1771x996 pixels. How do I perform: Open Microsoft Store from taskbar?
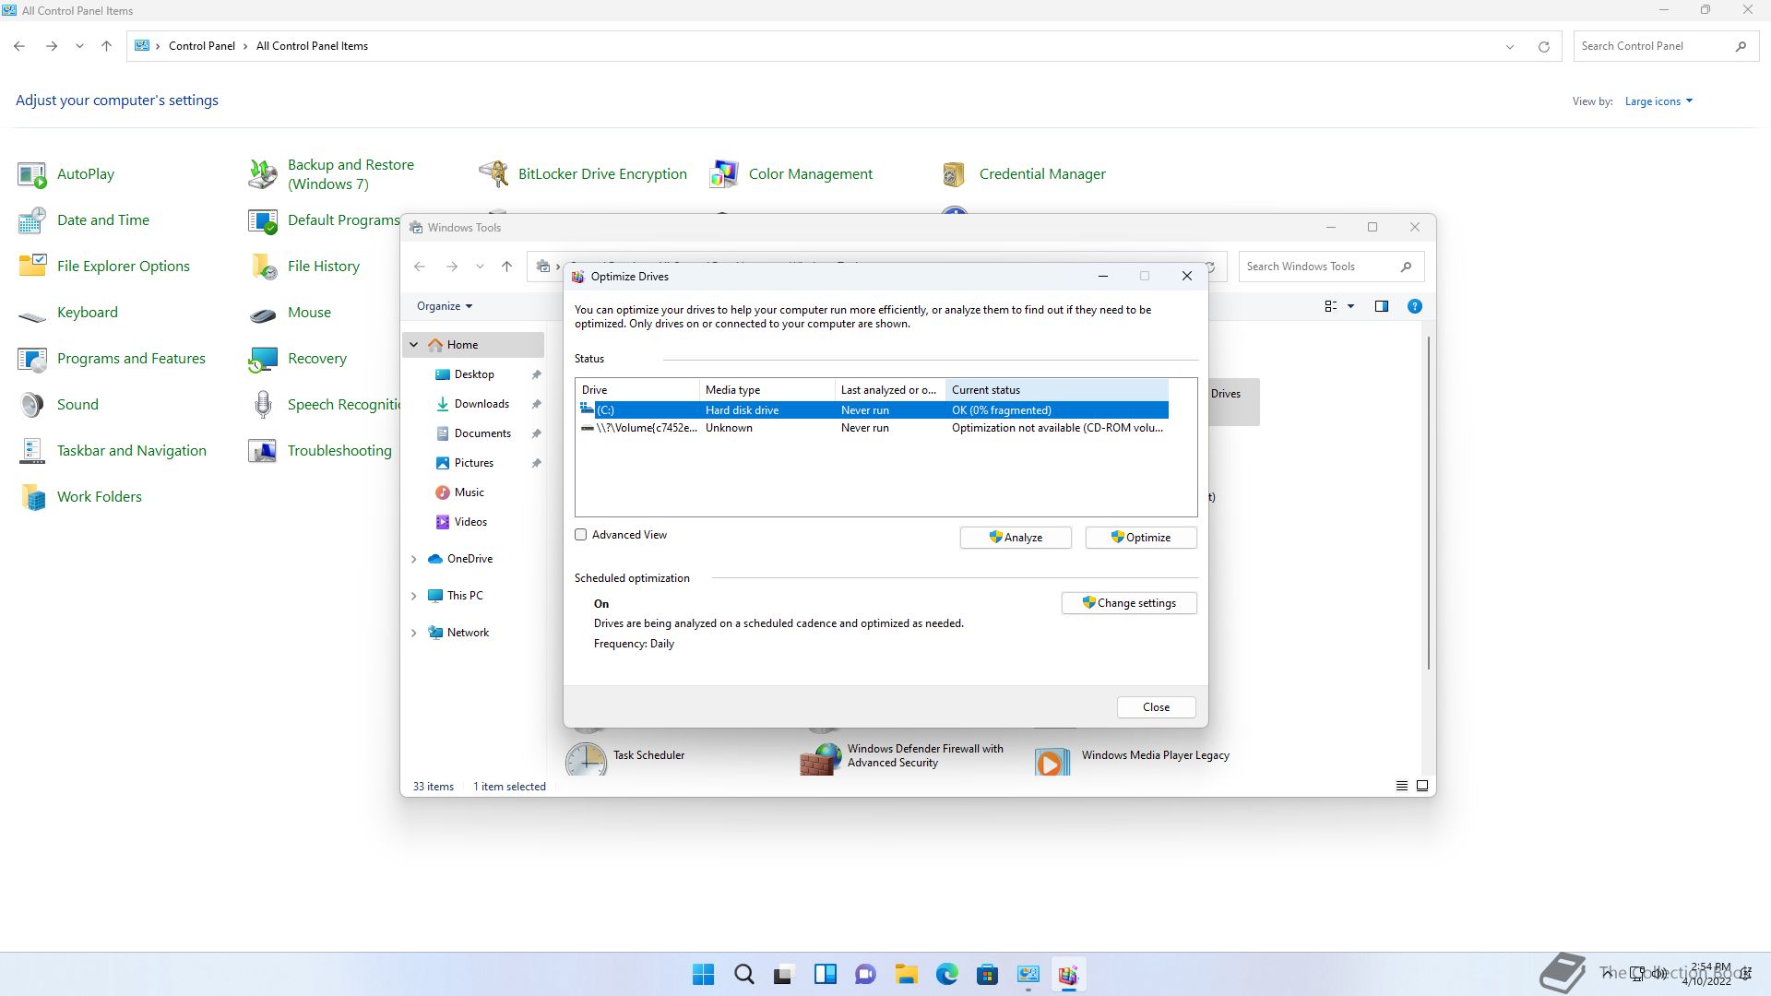(987, 975)
